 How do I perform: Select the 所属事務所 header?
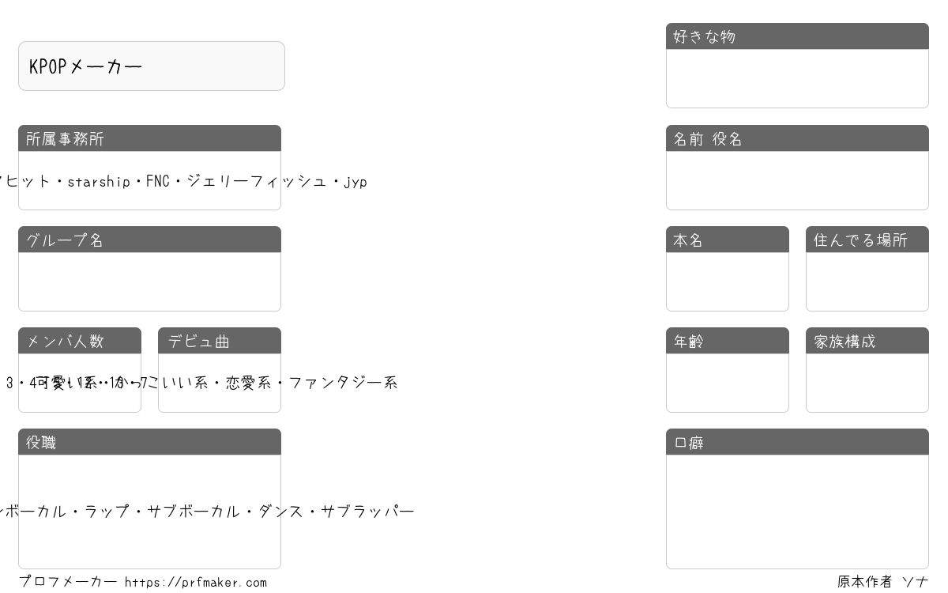[x=149, y=138]
